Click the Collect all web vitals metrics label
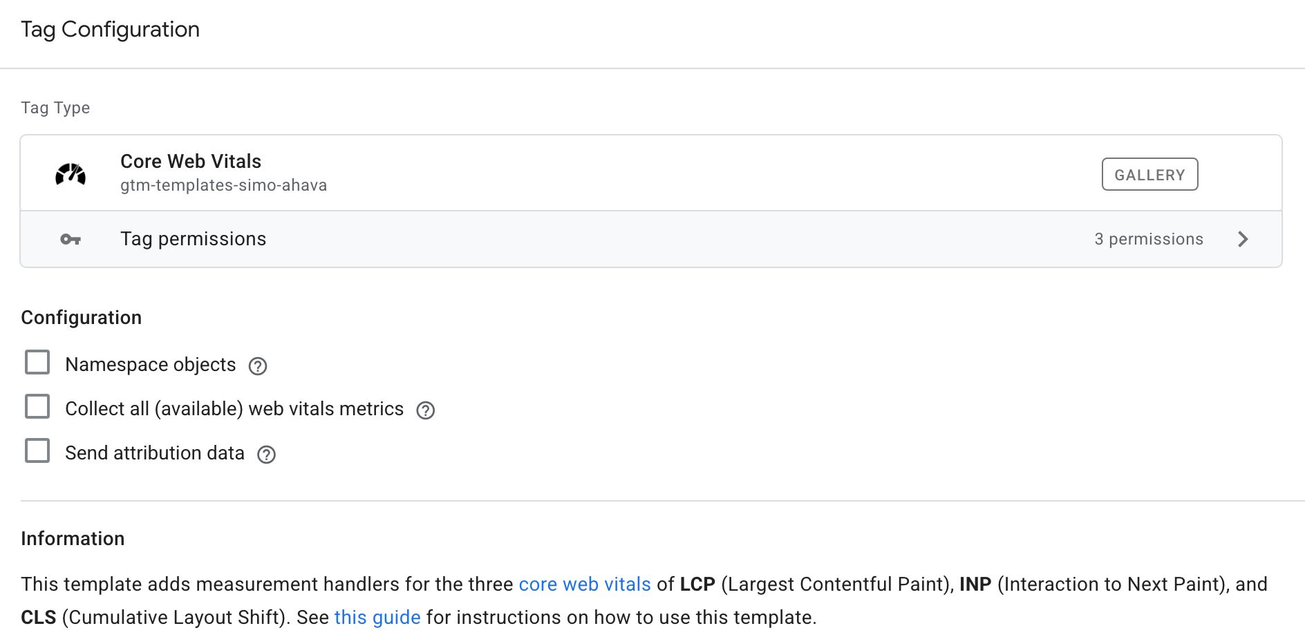The image size is (1305, 637). 234,409
